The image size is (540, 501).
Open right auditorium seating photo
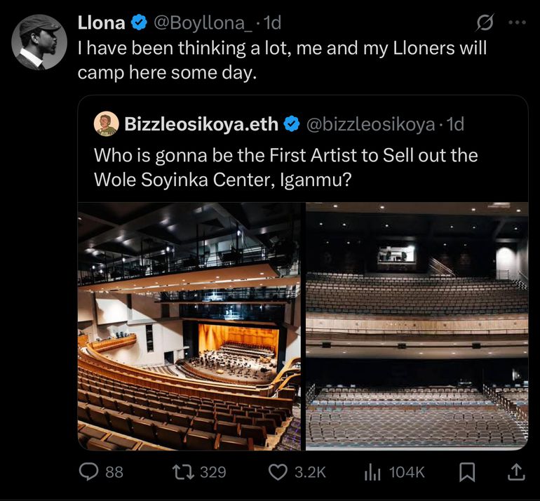click(417, 326)
